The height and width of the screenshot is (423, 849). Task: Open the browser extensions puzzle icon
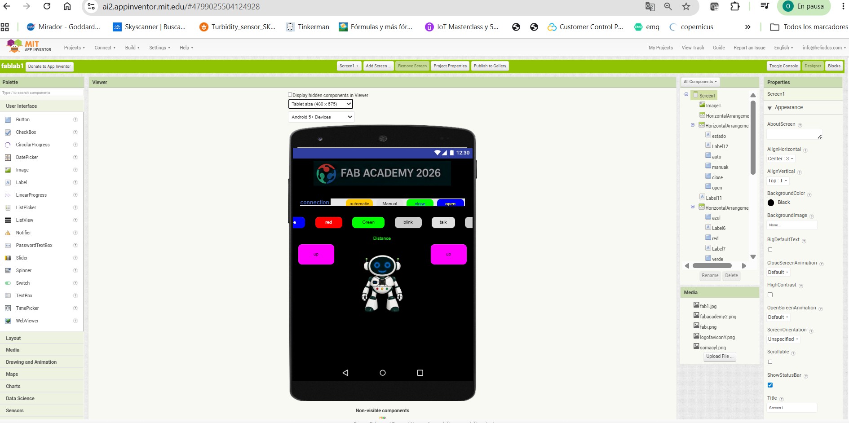coord(735,6)
